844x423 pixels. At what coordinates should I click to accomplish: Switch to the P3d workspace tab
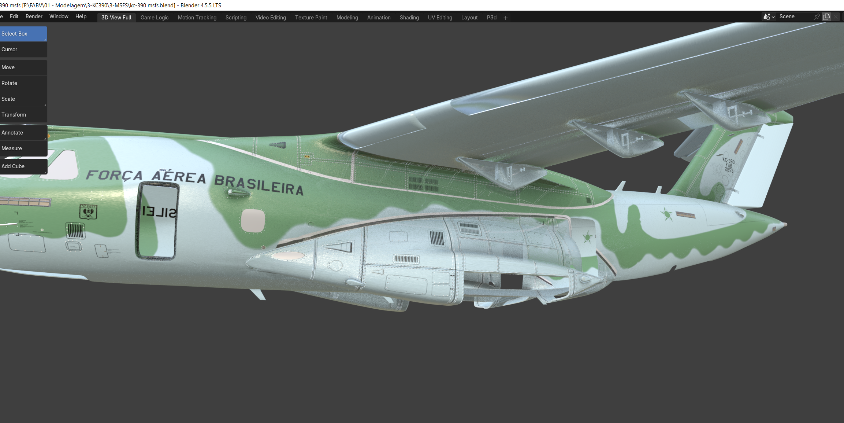click(x=492, y=18)
